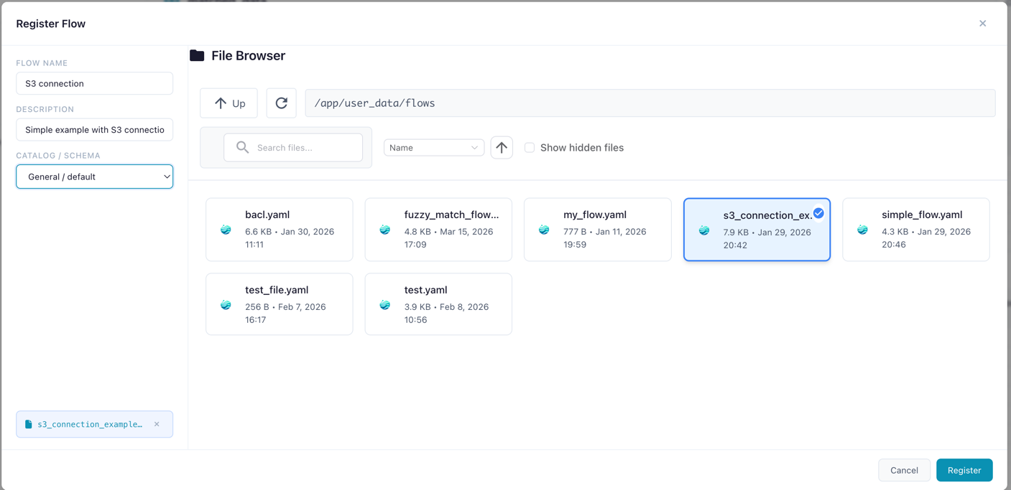
Task: Open the Catalog / Schema dropdown
Action: 94,176
